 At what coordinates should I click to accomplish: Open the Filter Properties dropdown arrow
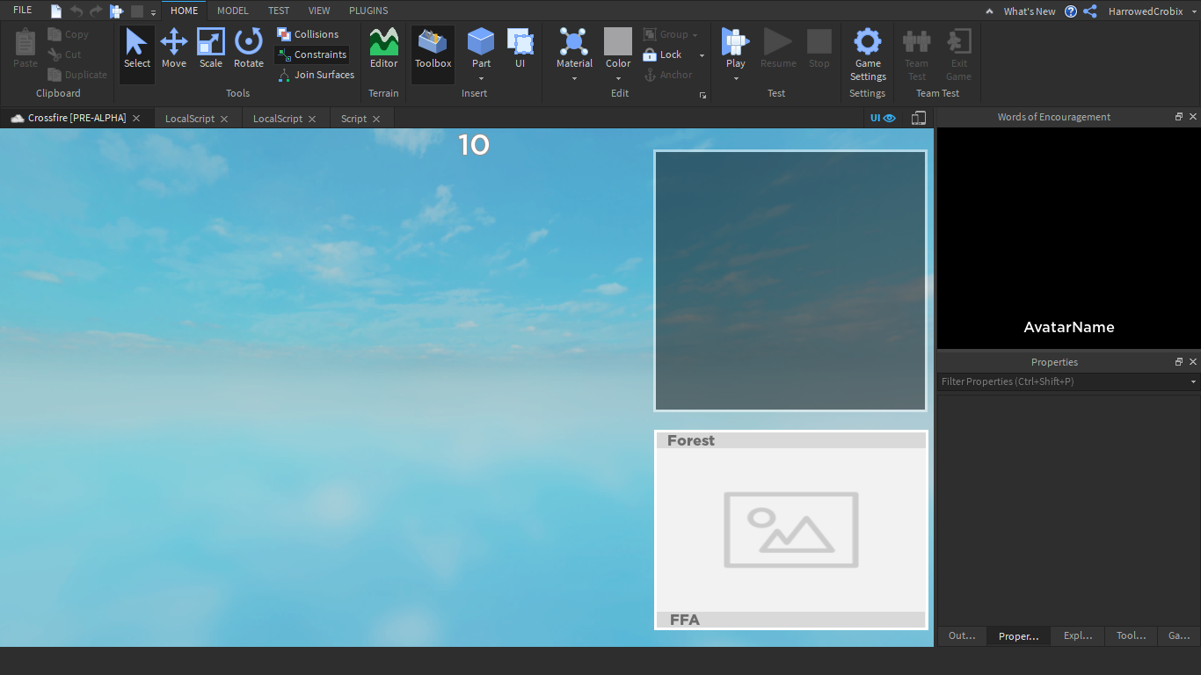point(1193,382)
